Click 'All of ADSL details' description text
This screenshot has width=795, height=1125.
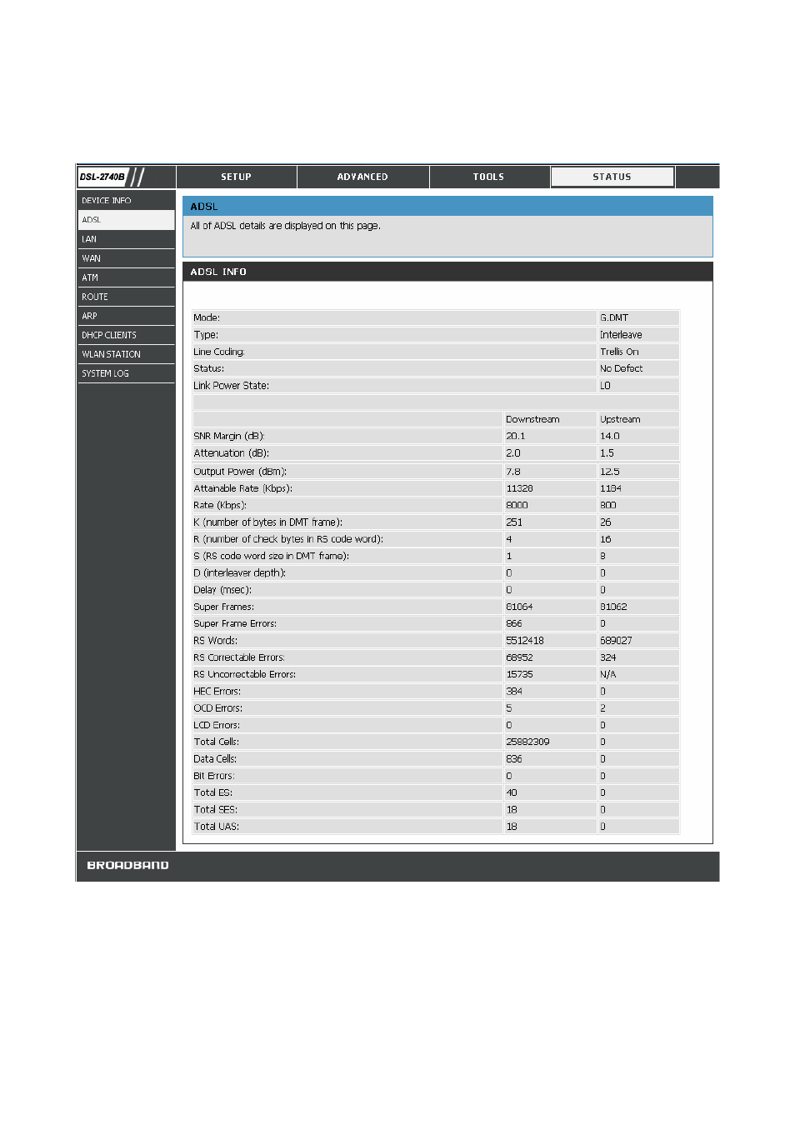285,226
